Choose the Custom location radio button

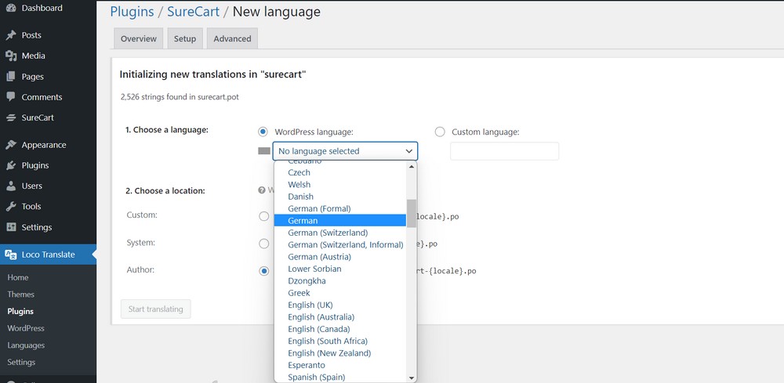pos(263,216)
